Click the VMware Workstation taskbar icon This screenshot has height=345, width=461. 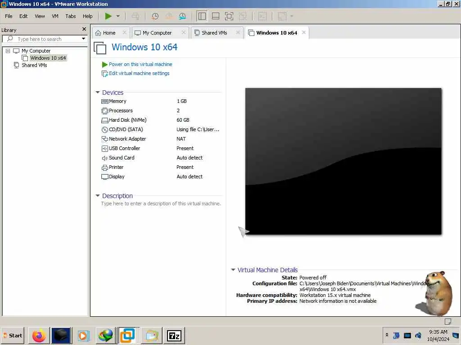[x=127, y=336]
